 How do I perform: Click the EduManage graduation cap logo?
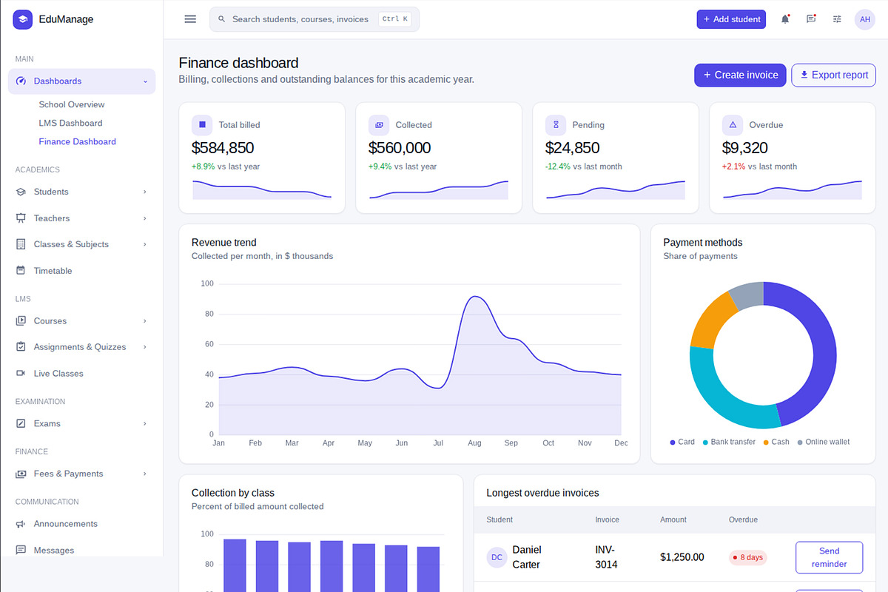(23, 19)
